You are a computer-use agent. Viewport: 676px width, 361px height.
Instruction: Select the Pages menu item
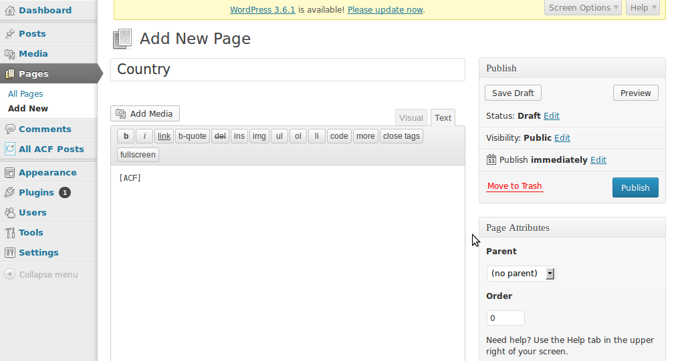(x=48, y=73)
